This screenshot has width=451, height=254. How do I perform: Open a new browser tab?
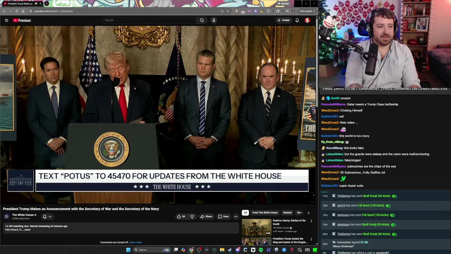pyautogui.click(x=47, y=4)
